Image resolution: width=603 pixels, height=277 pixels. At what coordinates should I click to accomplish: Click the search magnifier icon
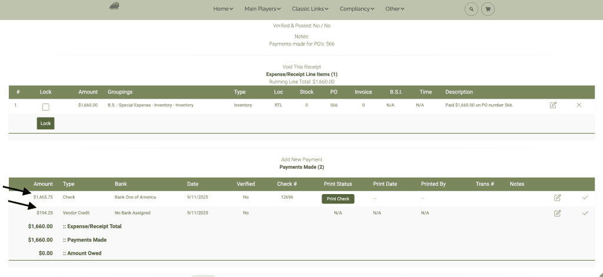click(471, 9)
